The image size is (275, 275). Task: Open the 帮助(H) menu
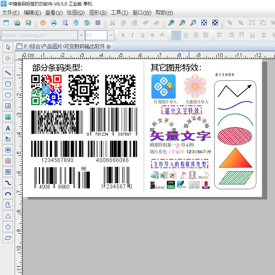click(x=164, y=12)
